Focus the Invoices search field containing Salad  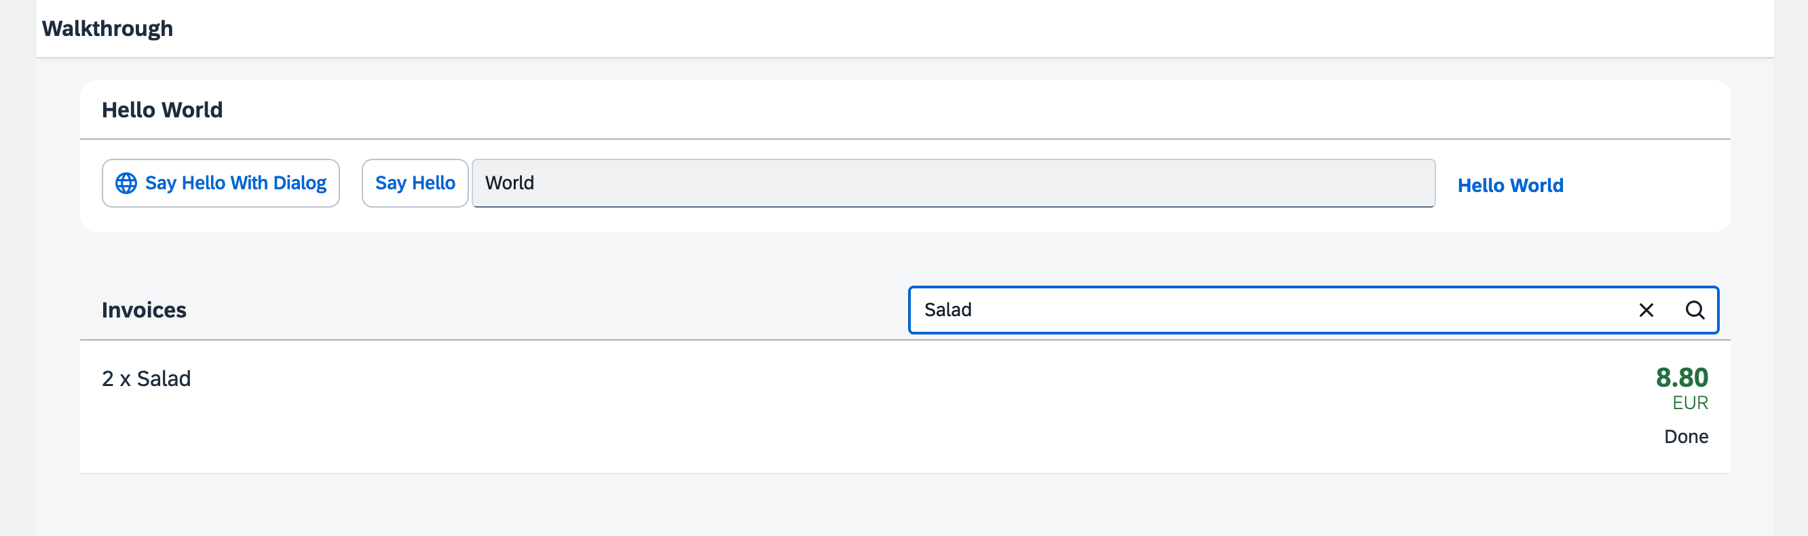tap(1263, 310)
